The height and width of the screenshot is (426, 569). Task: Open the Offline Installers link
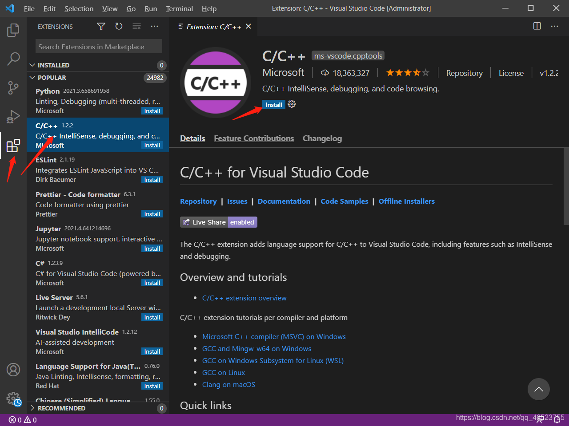[407, 201]
